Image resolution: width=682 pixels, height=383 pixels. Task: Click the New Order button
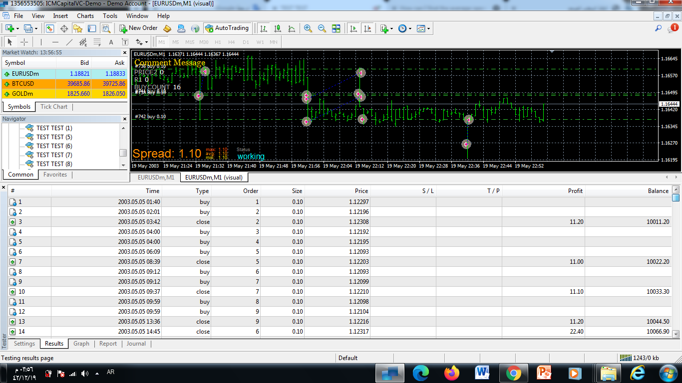coord(138,28)
